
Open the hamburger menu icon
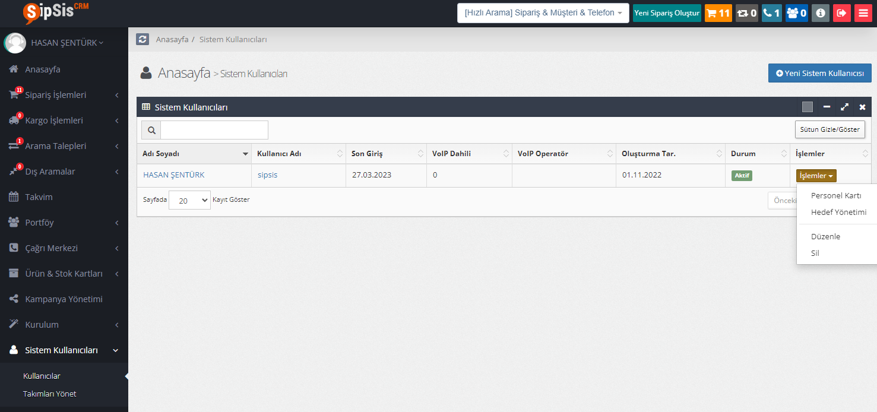tap(863, 13)
